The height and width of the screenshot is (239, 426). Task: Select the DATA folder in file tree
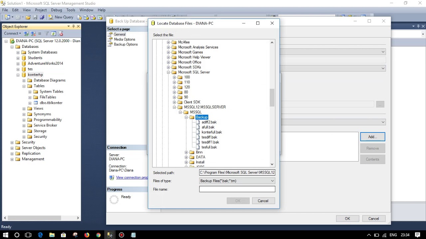pyautogui.click(x=200, y=157)
